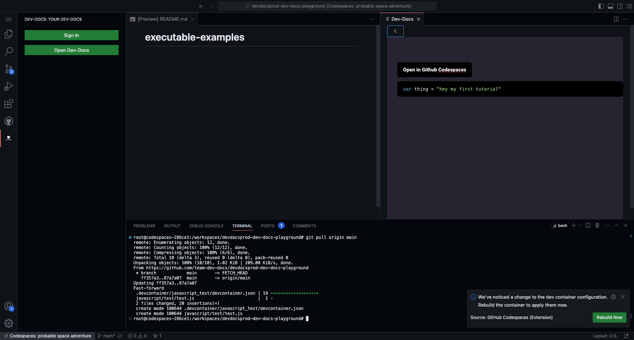The width and height of the screenshot is (634, 340).
Task: Open the hamburger application menu
Action: (9, 19)
